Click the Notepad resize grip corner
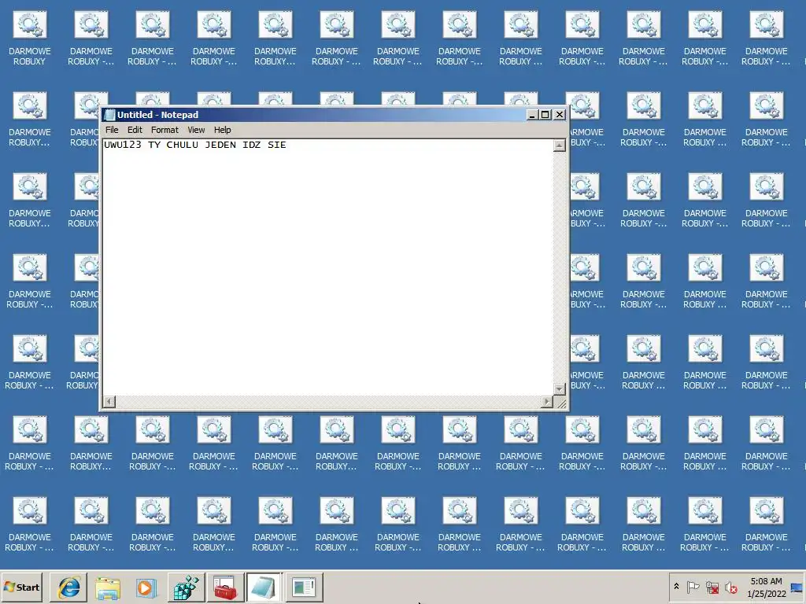 pyautogui.click(x=560, y=402)
